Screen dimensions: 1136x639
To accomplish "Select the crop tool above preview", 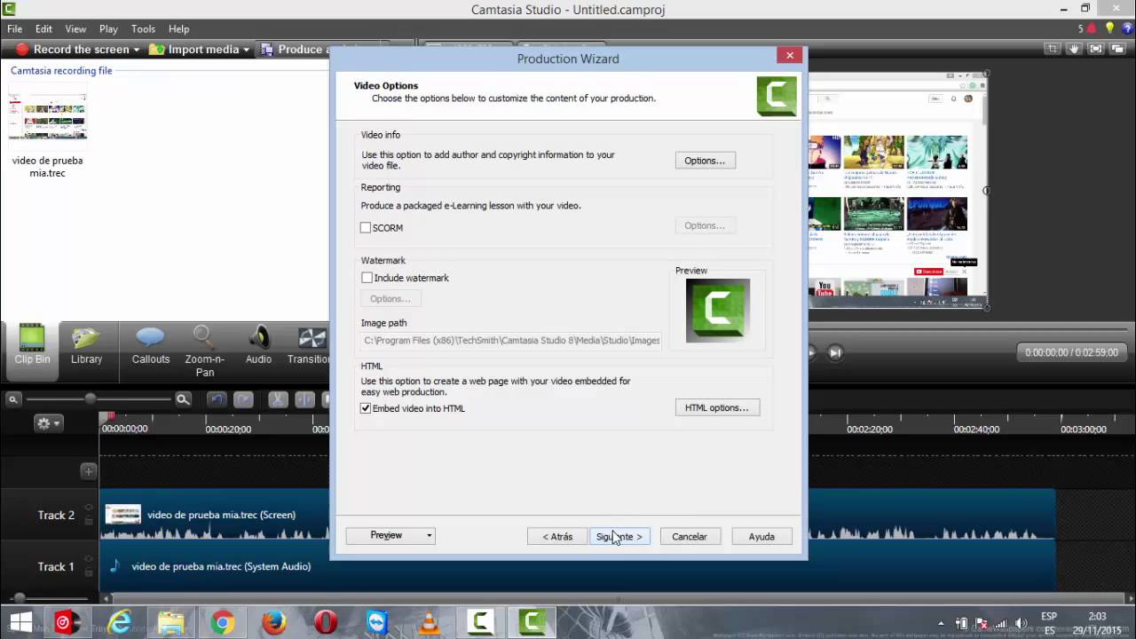I will [1053, 49].
